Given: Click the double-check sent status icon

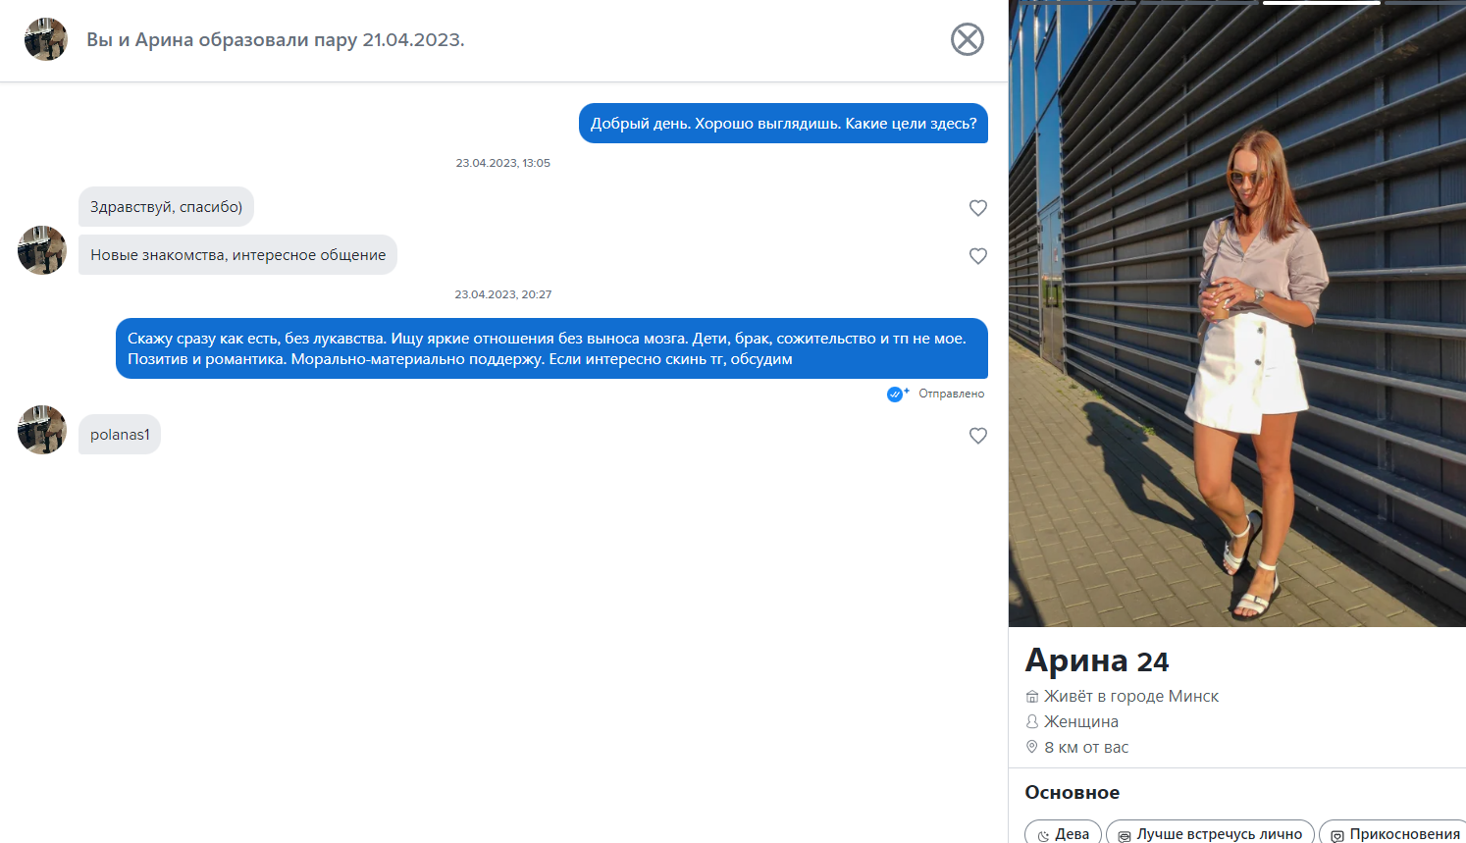Looking at the screenshot, I should pyautogui.click(x=897, y=394).
